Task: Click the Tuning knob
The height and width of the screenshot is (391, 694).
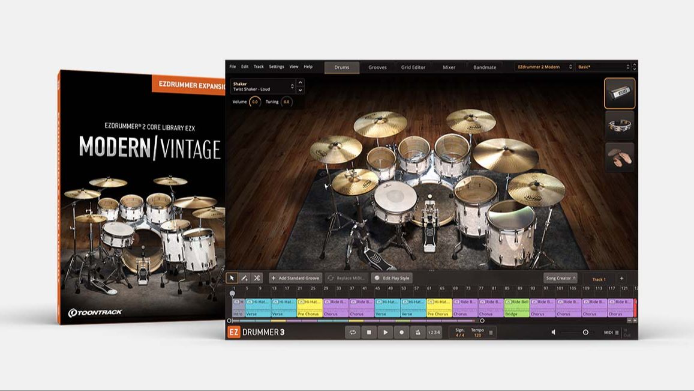Action: click(287, 102)
